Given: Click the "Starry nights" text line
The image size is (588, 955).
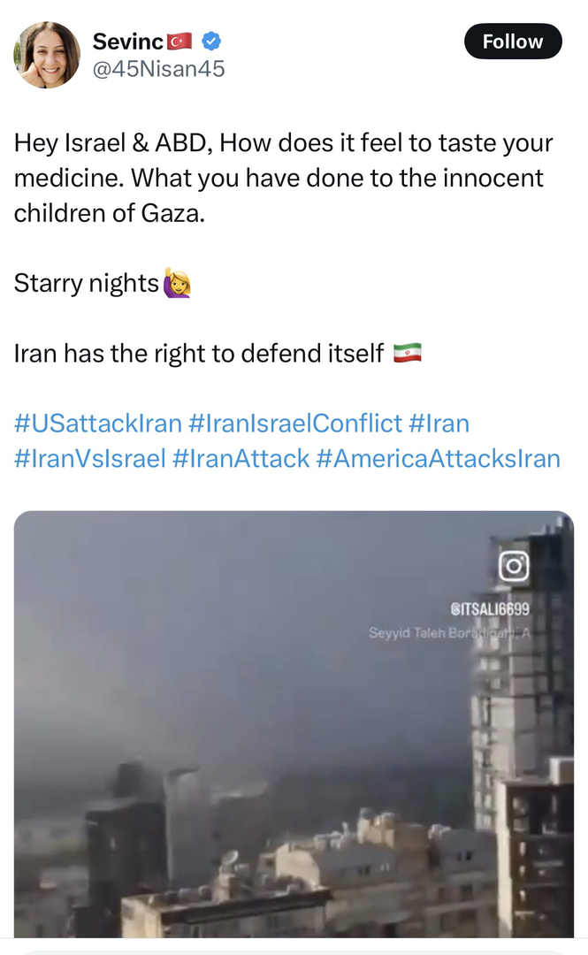Looking at the screenshot, I should click(86, 284).
